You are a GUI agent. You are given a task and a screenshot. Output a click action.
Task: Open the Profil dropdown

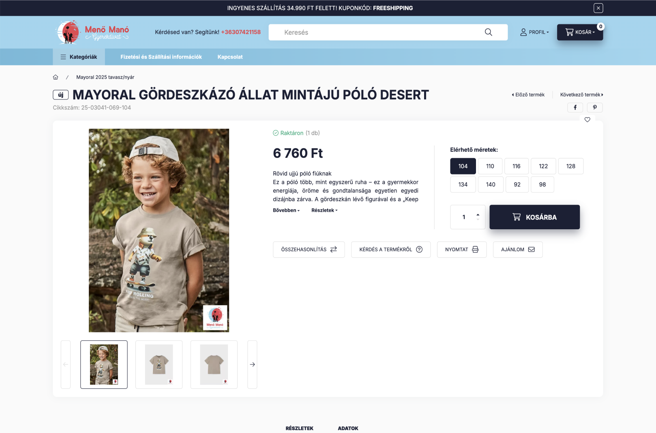pos(534,32)
